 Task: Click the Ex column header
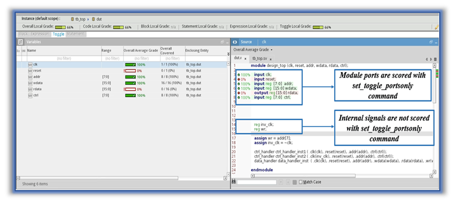tap(18, 51)
